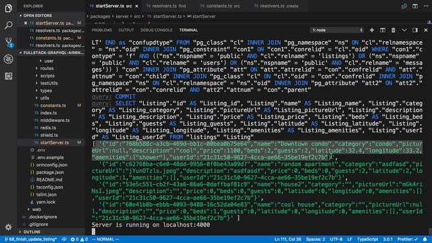Viewport: 432px width, 243px height.
Task: Switch to the startServer.ts src tab
Action: tap(114, 6)
